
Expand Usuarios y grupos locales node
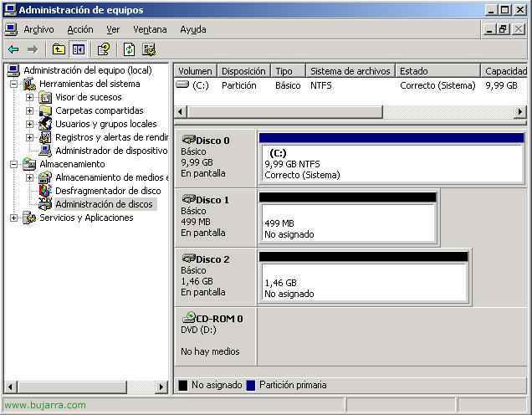click(x=30, y=124)
